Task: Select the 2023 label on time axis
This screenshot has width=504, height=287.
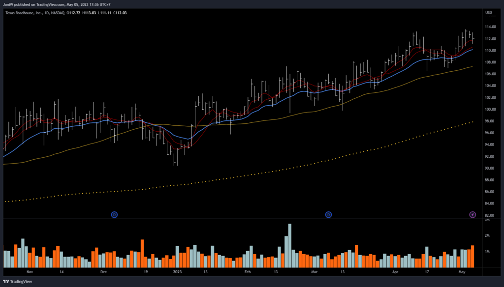Action: [177, 271]
